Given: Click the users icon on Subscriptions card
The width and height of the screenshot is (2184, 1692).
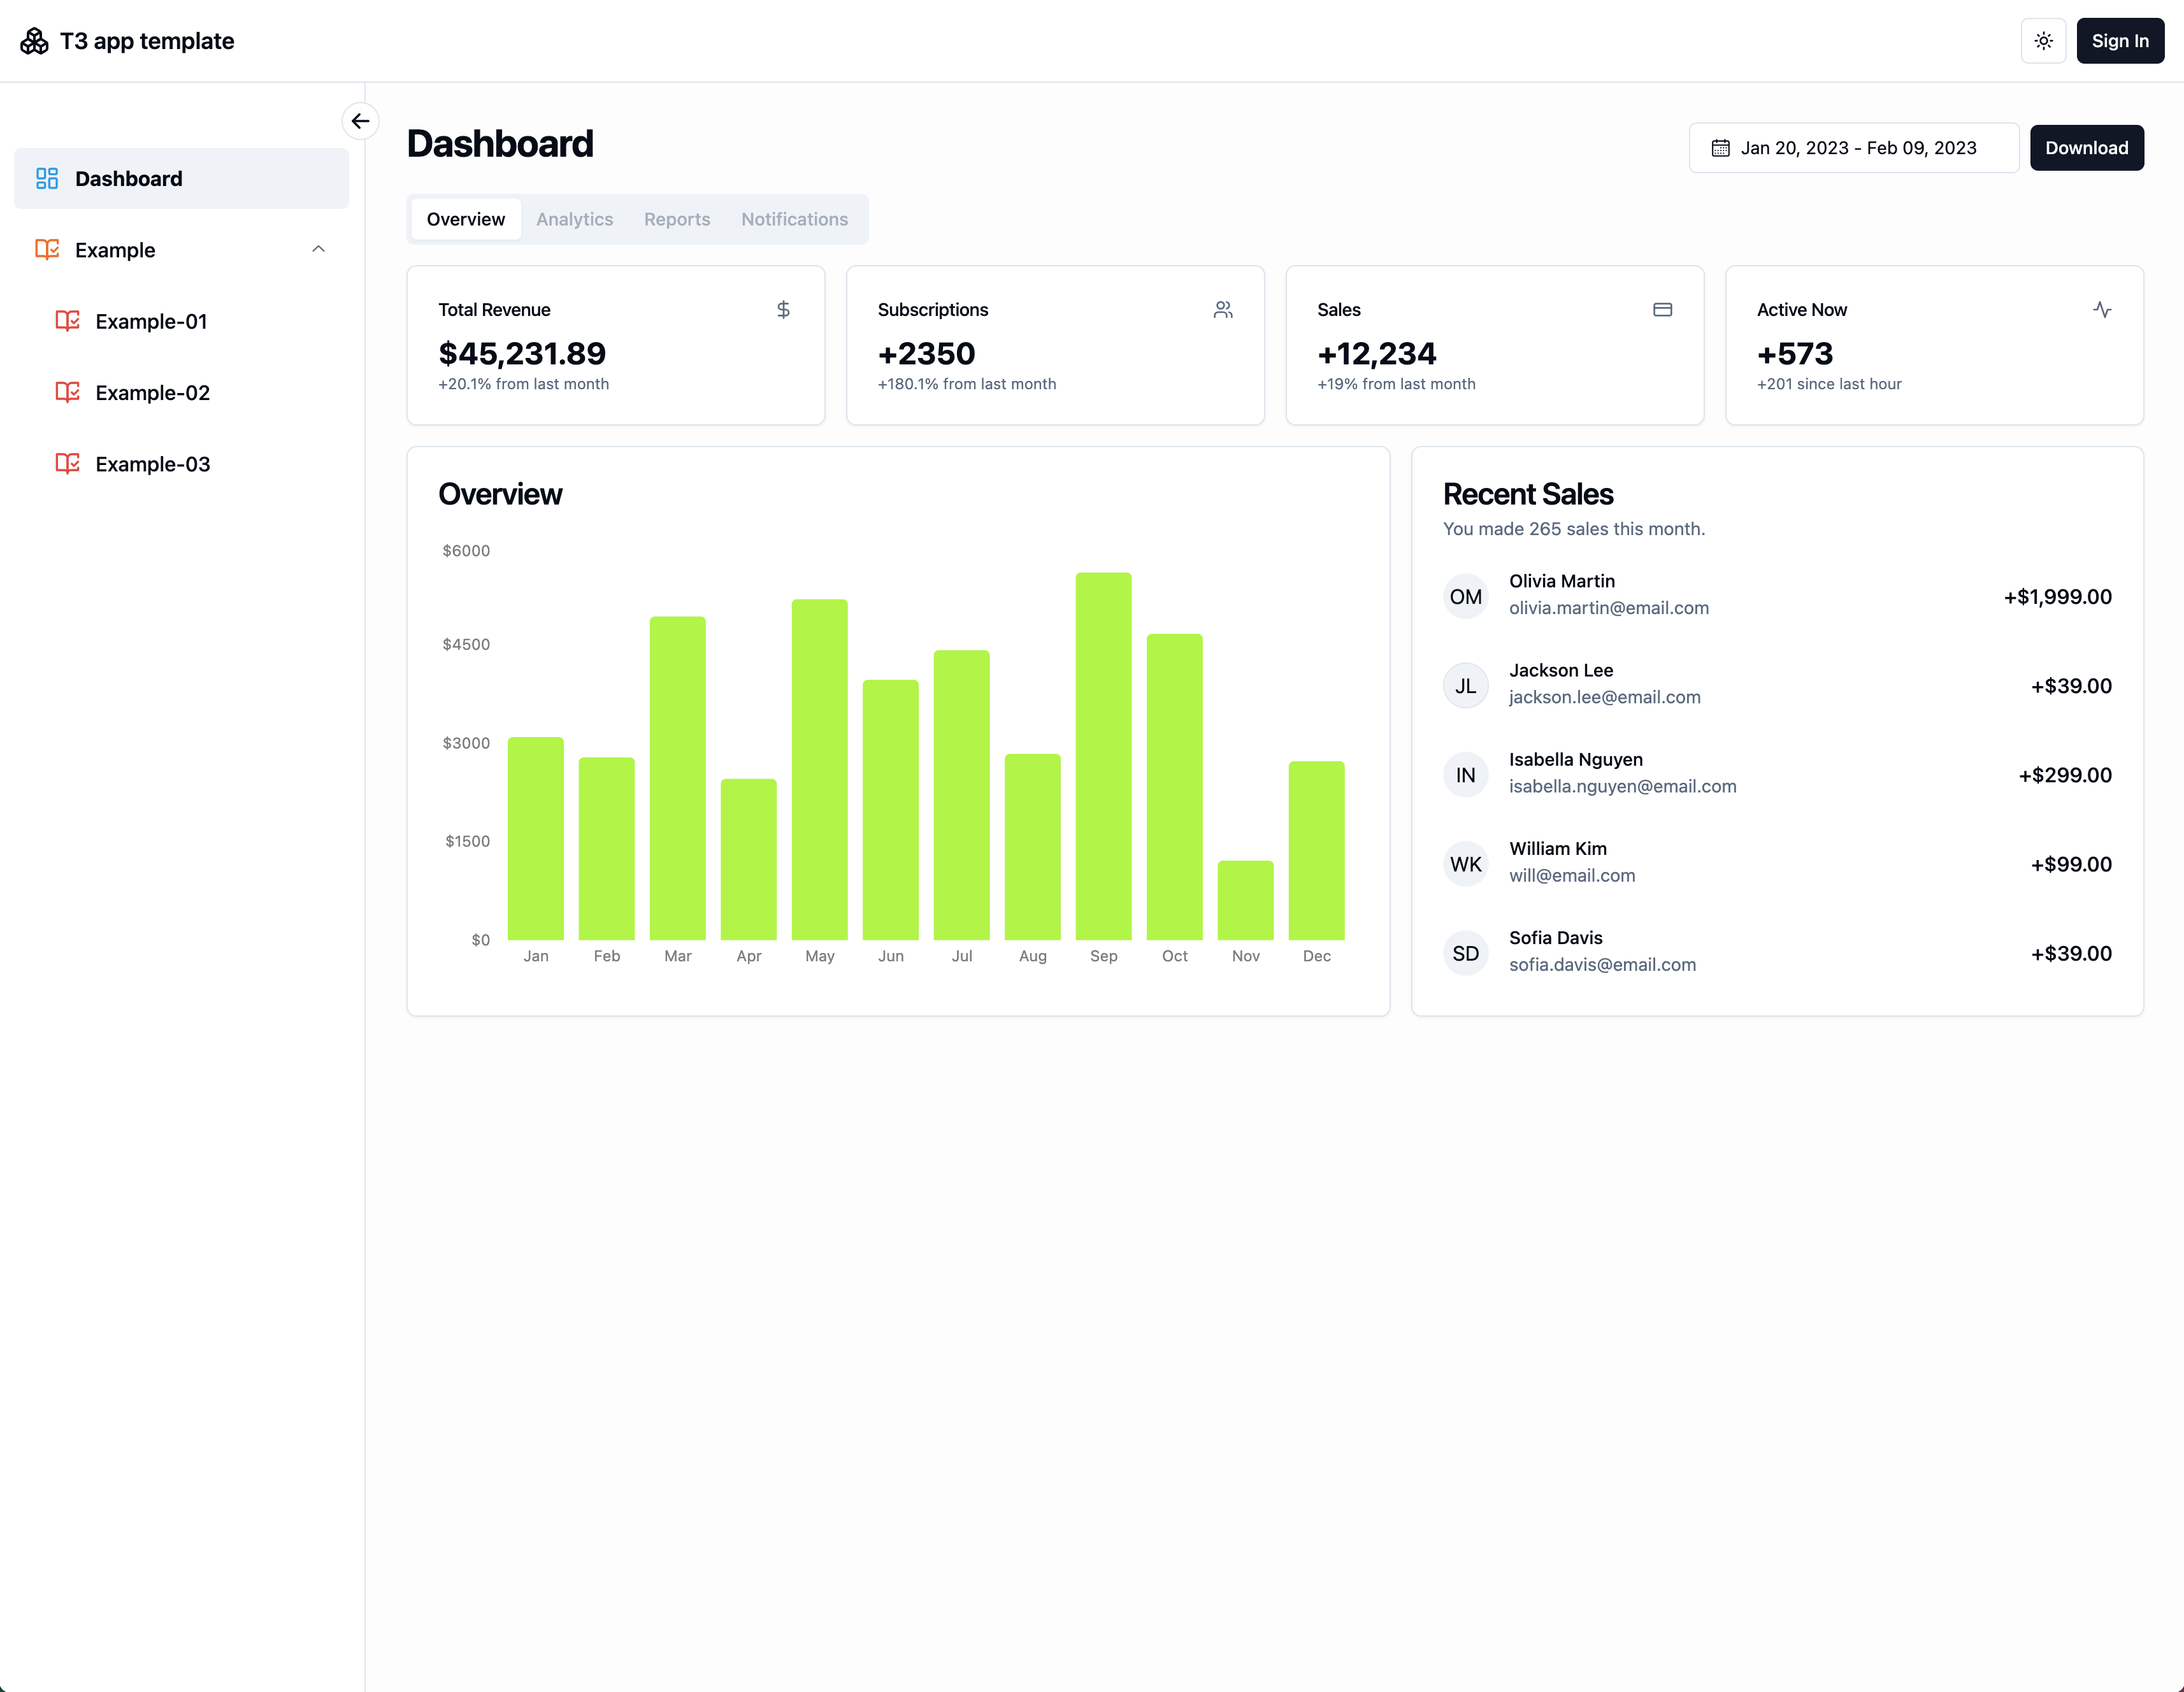Looking at the screenshot, I should 1222,310.
